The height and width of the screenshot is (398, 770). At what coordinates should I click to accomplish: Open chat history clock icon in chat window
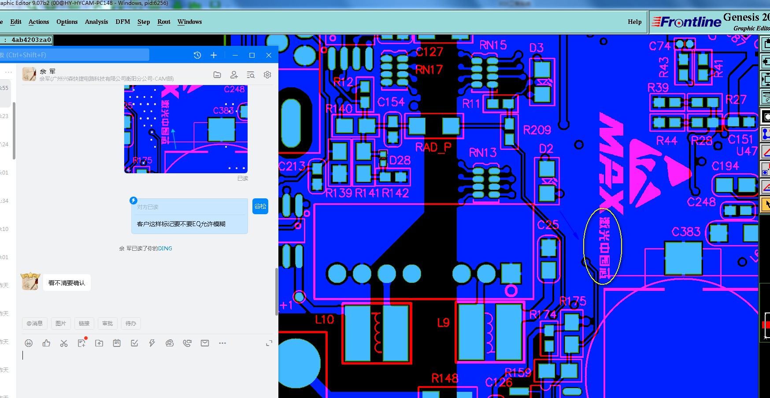(197, 55)
